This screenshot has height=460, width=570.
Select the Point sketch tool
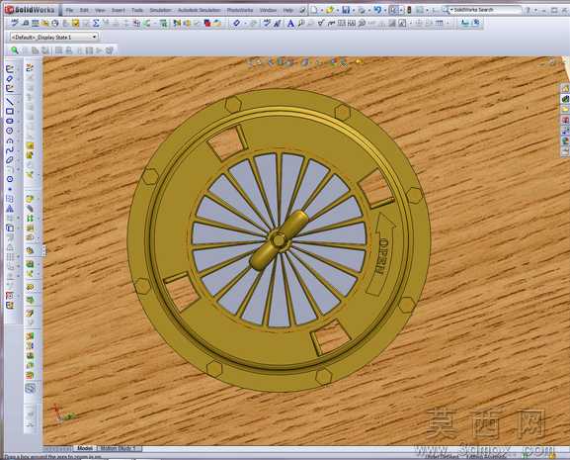[x=10, y=189]
